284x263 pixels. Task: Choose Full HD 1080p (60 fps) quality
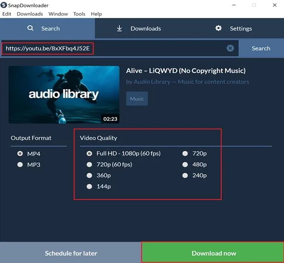click(x=89, y=153)
